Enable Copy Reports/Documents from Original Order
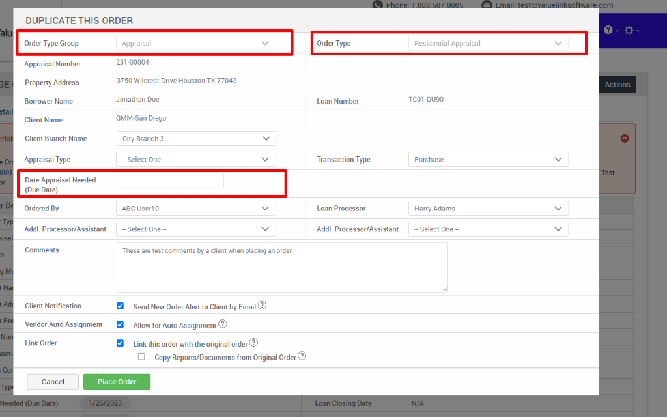667x417 pixels. pyautogui.click(x=141, y=356)
